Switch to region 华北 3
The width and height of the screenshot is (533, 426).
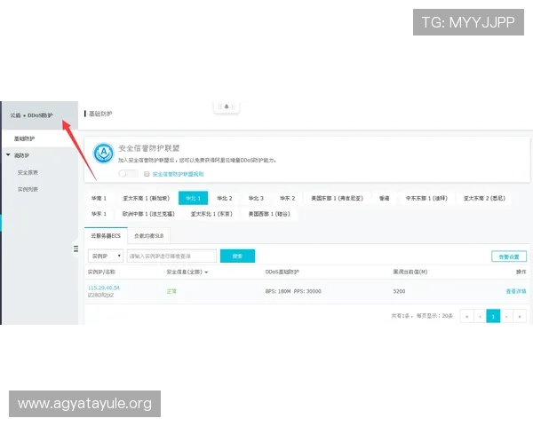click(x=256, y=198)
